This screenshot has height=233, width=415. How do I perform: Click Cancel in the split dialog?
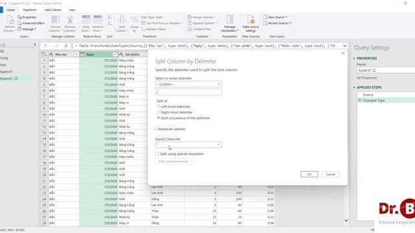[330, 174]
